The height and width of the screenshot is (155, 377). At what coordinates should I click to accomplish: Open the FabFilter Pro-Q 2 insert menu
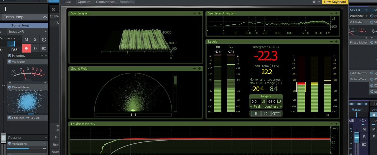click(x=46, y=118)
